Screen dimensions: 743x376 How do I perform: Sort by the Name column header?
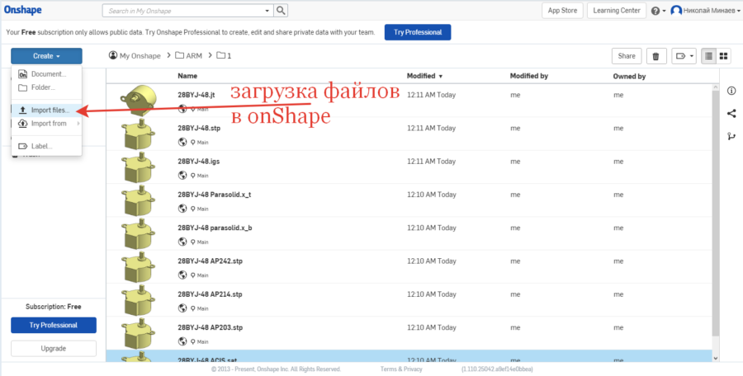pyautogui.click(x=187, y=76)
